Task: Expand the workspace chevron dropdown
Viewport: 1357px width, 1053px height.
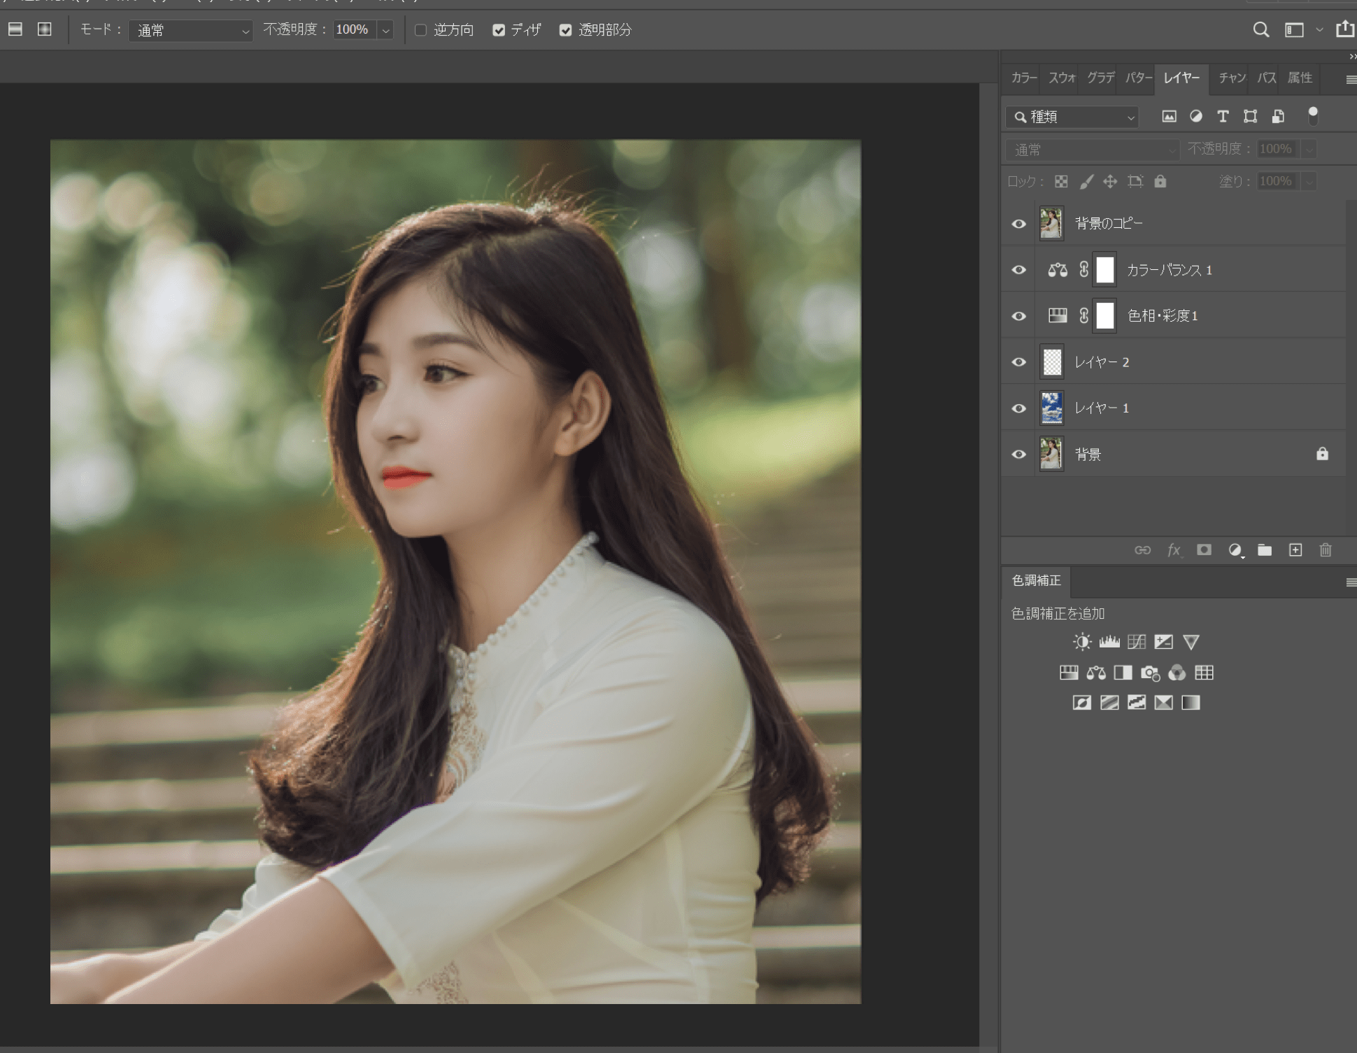Action: point(1319,30)
